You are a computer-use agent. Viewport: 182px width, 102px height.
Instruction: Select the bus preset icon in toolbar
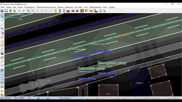click(77, 11)
